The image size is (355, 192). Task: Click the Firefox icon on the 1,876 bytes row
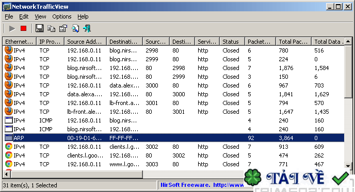[x=9, y=68]
